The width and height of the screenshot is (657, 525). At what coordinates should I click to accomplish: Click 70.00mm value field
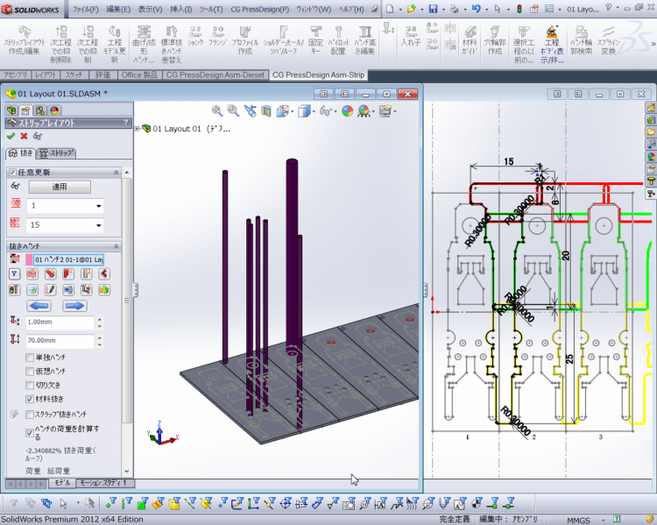pyautogui.click(x=60, y=340)
